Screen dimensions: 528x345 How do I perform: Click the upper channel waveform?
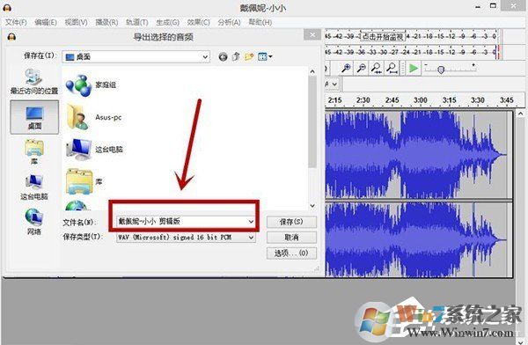point(419,154)
